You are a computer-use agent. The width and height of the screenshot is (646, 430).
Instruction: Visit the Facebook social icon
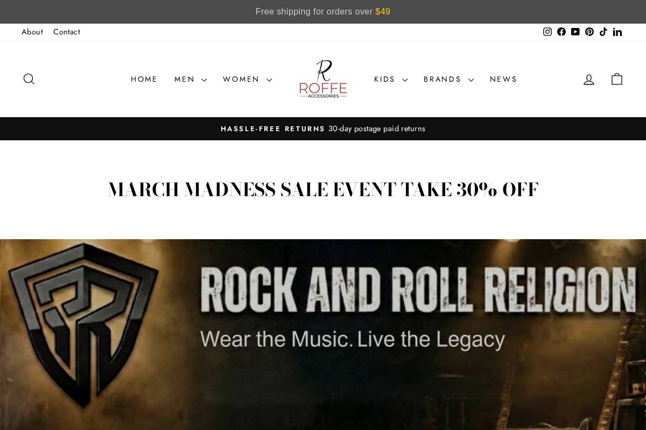click(561, 32)
